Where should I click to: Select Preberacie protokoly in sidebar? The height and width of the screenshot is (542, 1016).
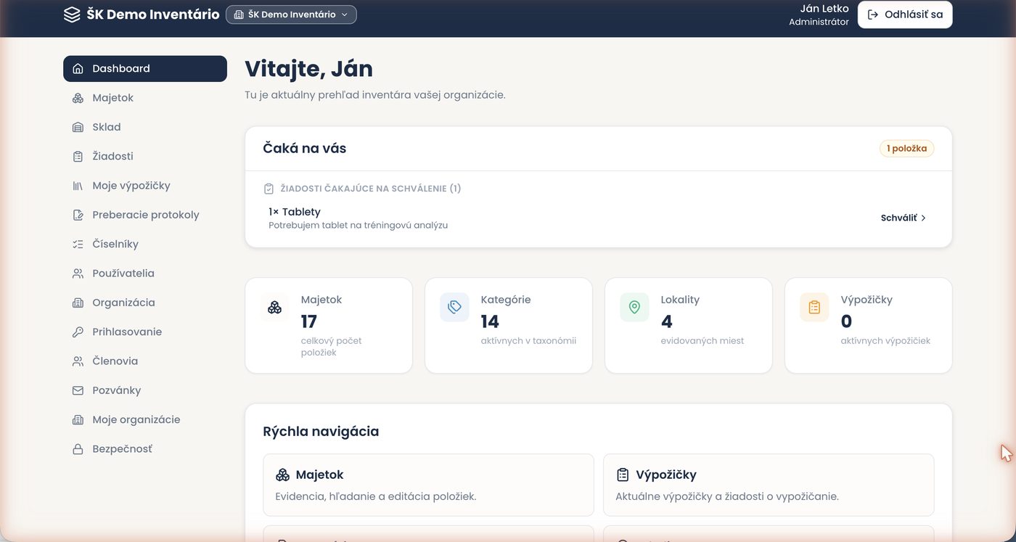pos(145,215)
